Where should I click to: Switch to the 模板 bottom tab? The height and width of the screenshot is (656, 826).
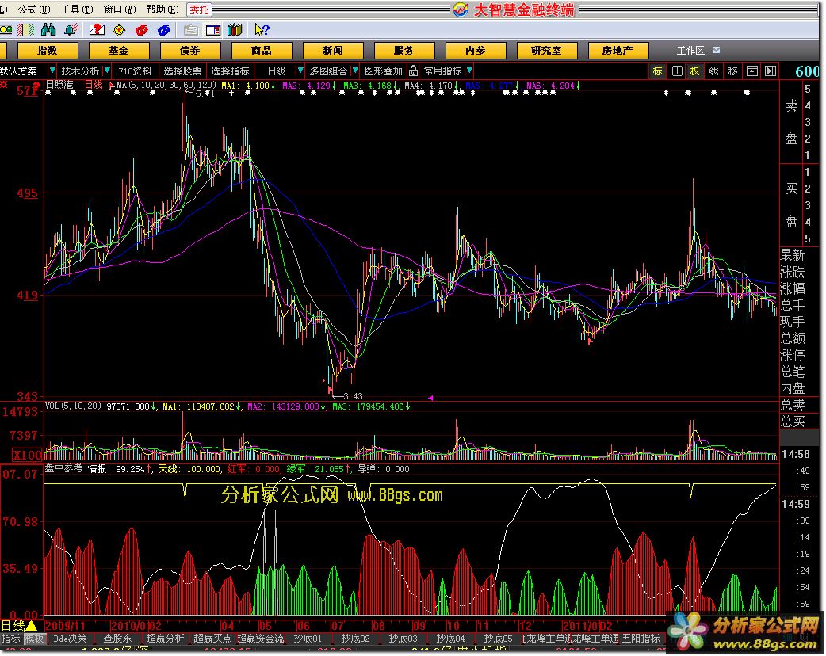point(35,639)
